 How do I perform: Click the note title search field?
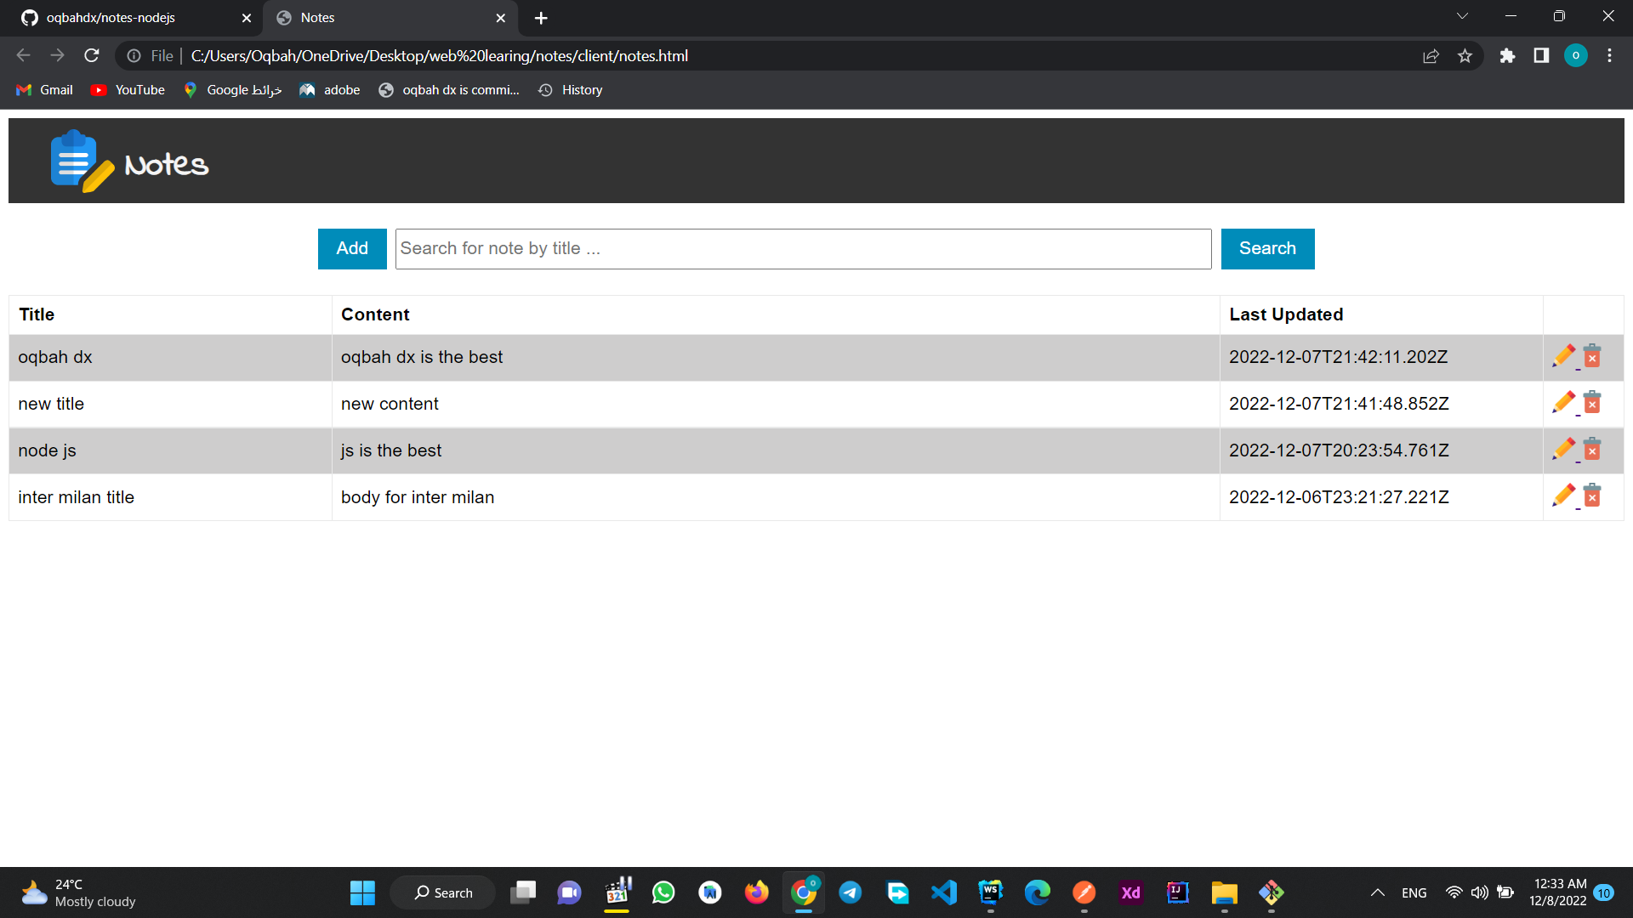pyautogui.click(x=803, y=248)
